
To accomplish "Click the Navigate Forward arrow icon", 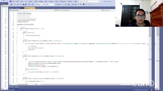I will (x=15, y=5).
